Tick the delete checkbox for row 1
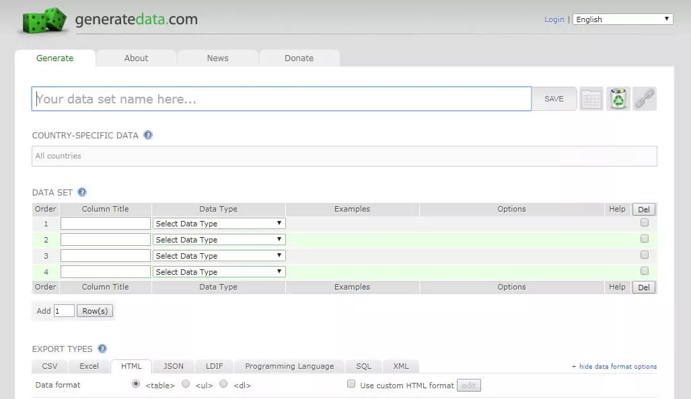Viewport: 691px width, 399px height. (645, 222)
